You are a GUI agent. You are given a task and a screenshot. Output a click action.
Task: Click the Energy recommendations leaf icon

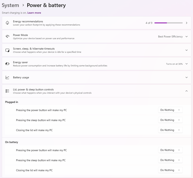click(7, 23)
